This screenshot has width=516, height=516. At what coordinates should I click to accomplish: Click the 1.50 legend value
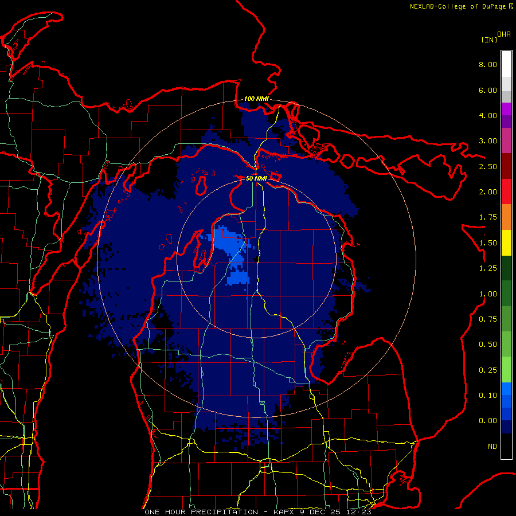pyautogui.click(x=488, y=243)
